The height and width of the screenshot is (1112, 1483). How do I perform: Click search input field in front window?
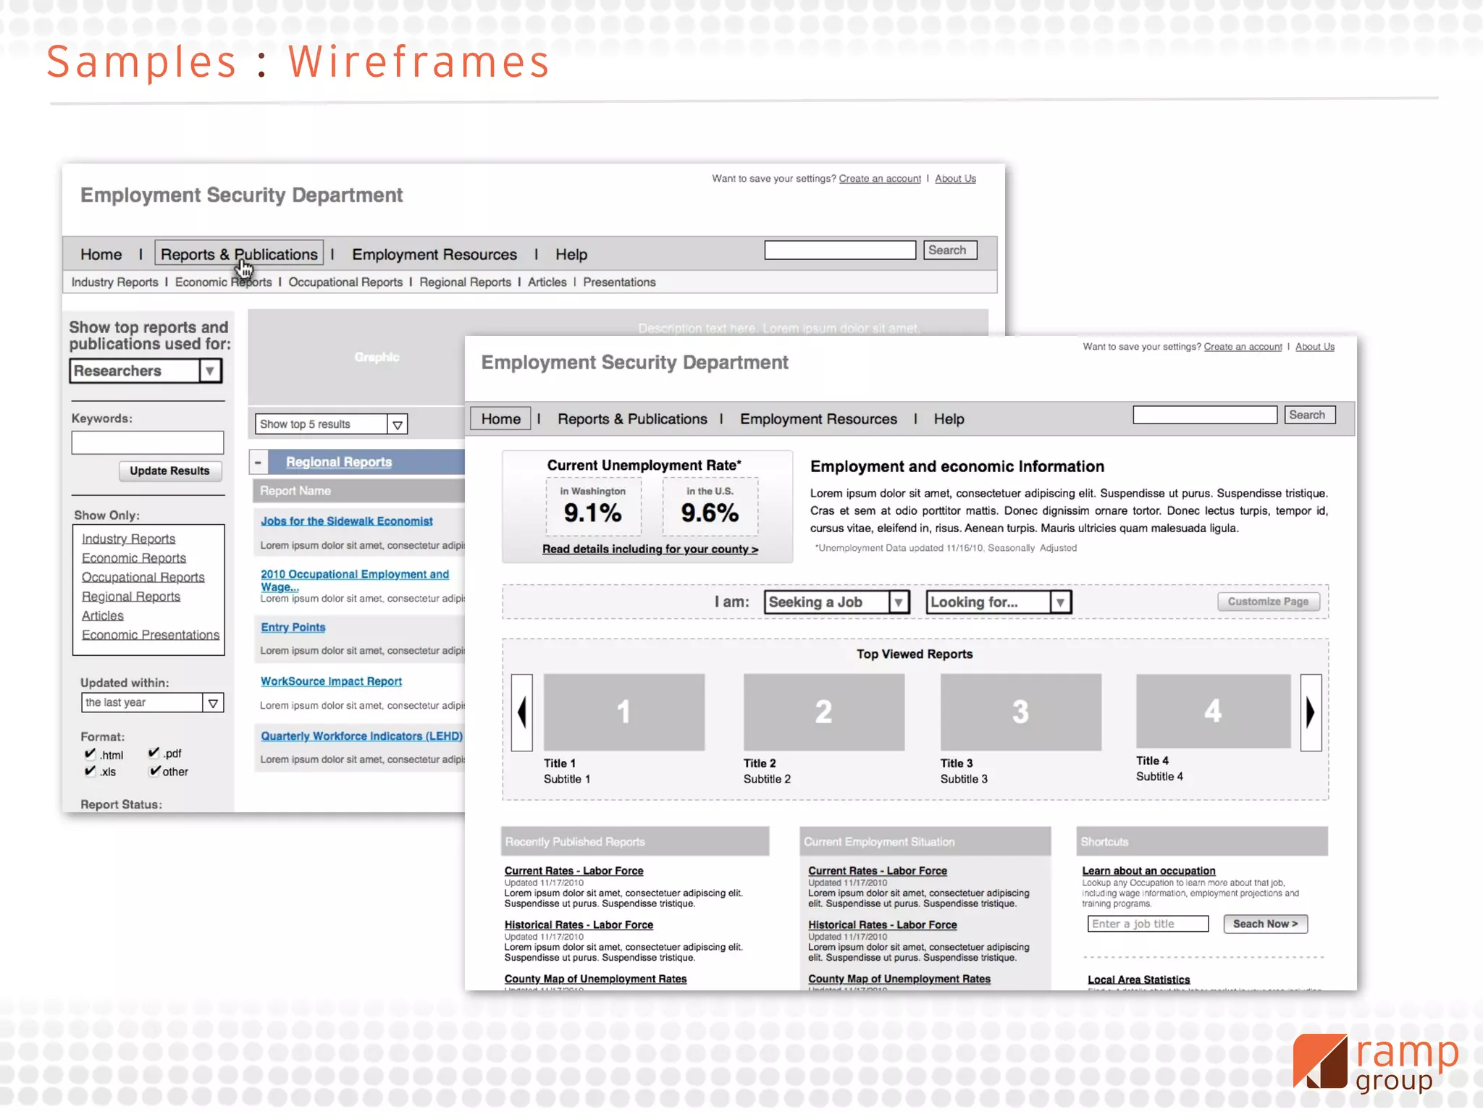pyautogui.click(x=1205, y=415)
